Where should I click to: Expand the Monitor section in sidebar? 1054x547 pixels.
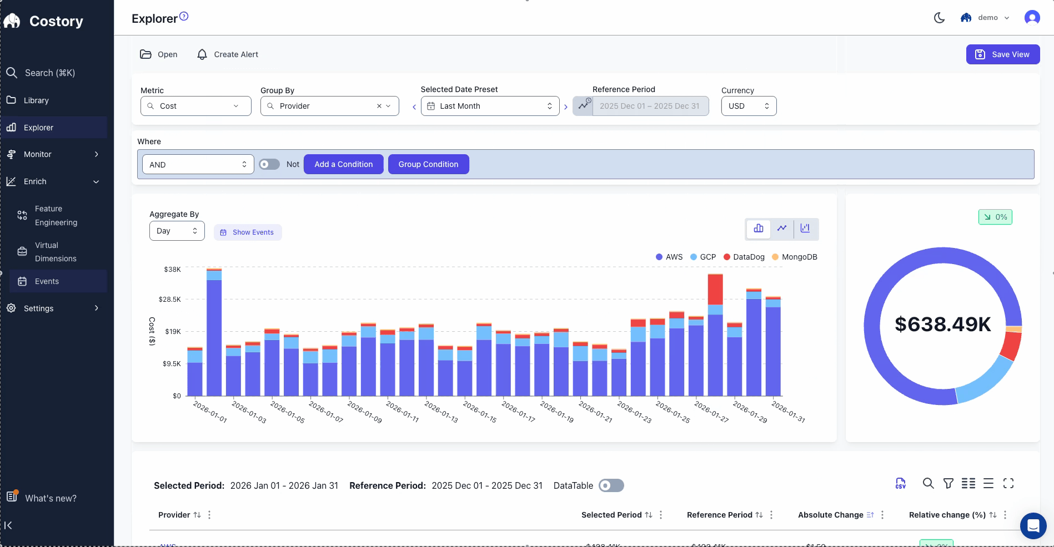54,154
